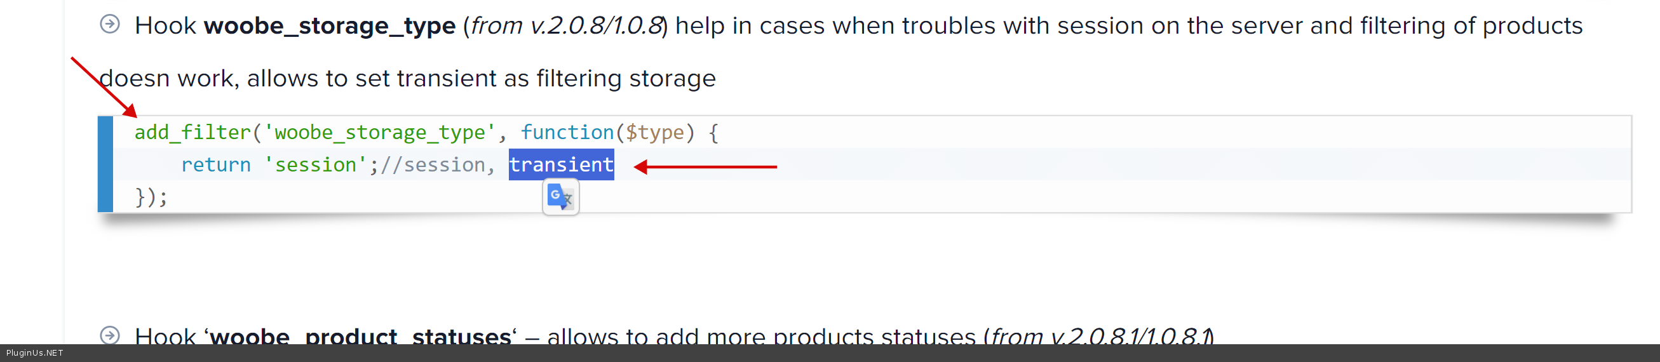
Task: Click the 'woobe_storage_type' string in the code
Action: pos(379,133)
